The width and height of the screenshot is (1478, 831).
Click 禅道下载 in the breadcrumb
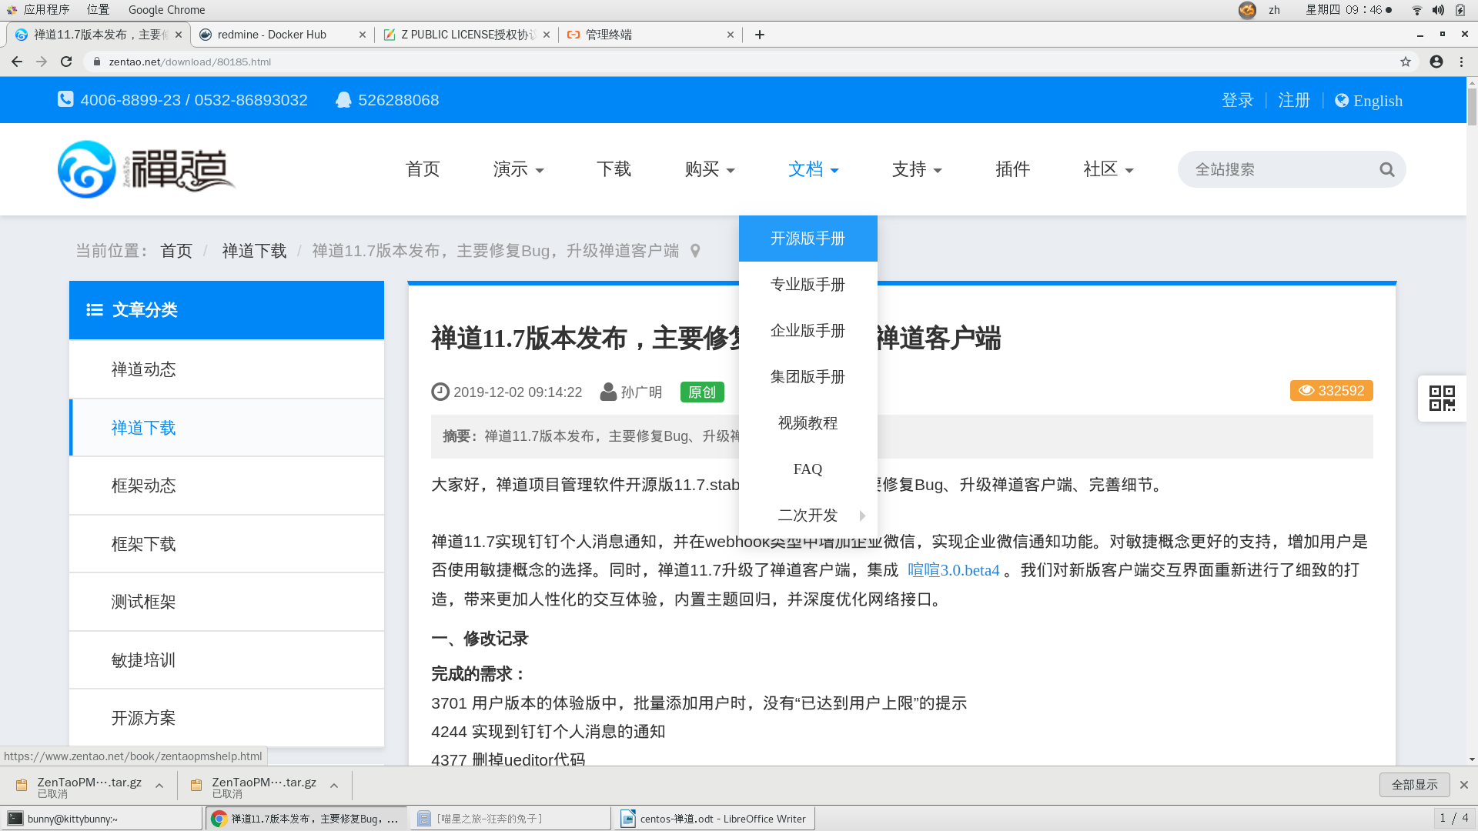point(254,251)
